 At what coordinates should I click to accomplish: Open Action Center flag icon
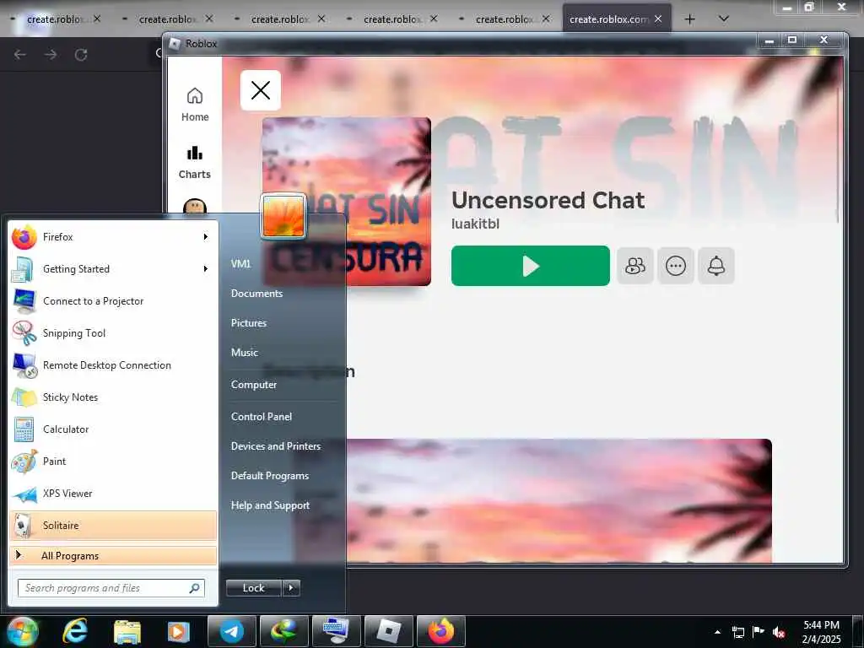(759, 632)
